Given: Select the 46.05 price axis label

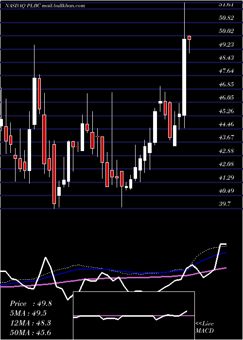Looking at the screenshot, I should (226, 98).
